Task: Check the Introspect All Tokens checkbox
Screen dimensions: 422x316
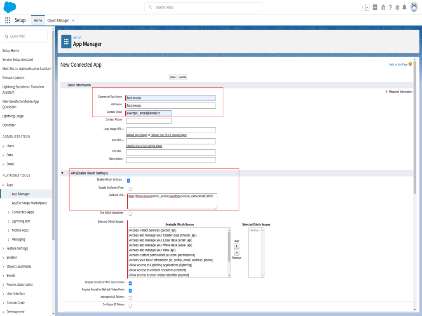Action: tap(130, 297)
